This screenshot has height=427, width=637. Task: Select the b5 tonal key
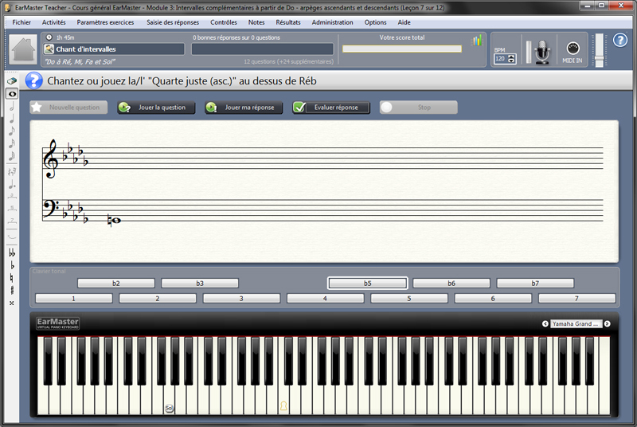pyautogui.click(x=368, y=283)
